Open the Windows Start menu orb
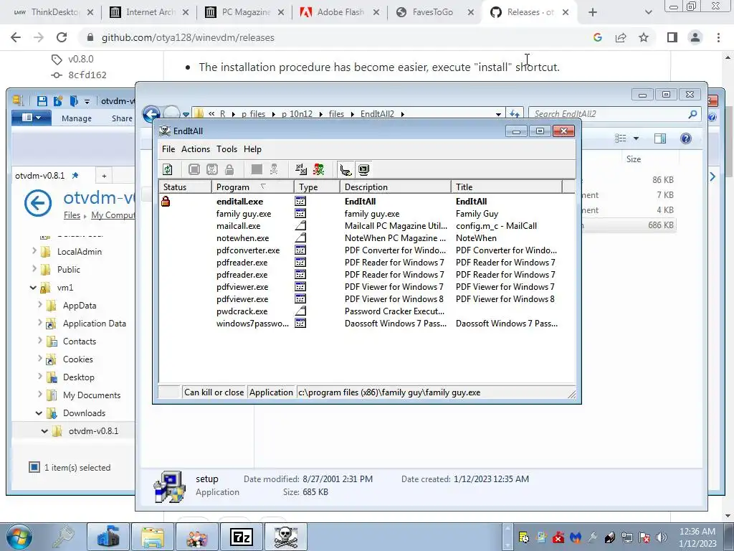 (x=19, y=537)
